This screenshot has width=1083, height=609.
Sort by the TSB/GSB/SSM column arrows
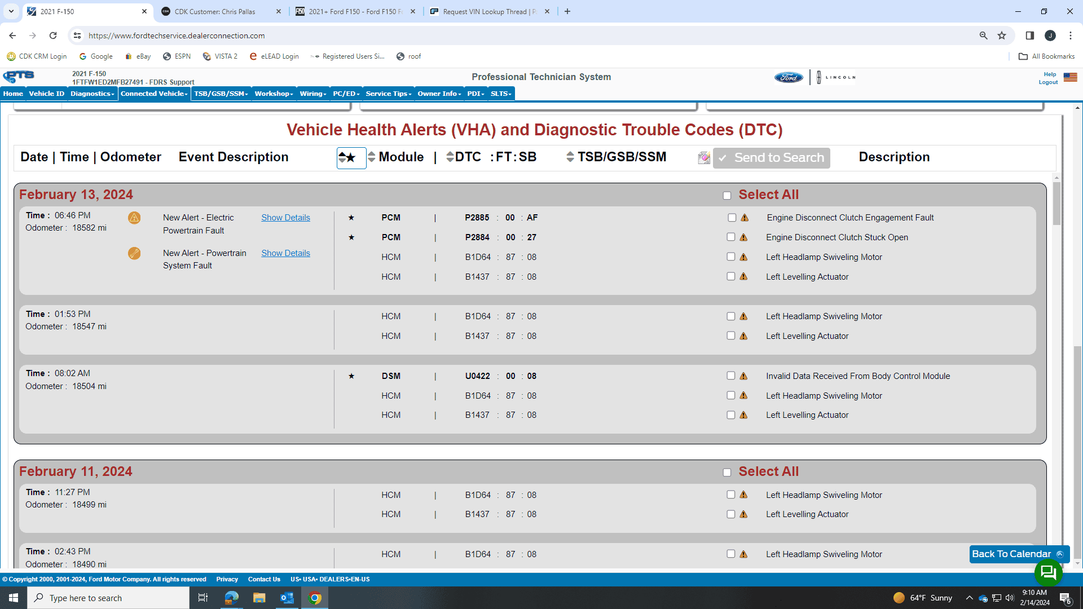pyautogui.click(x=570, y=157)
